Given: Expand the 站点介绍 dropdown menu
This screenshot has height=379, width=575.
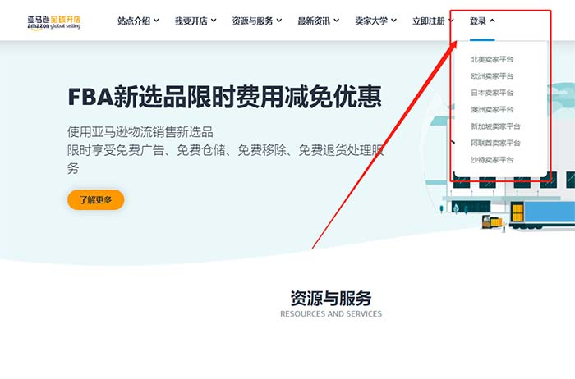Looking at the screenshot, I should point(137,21).
